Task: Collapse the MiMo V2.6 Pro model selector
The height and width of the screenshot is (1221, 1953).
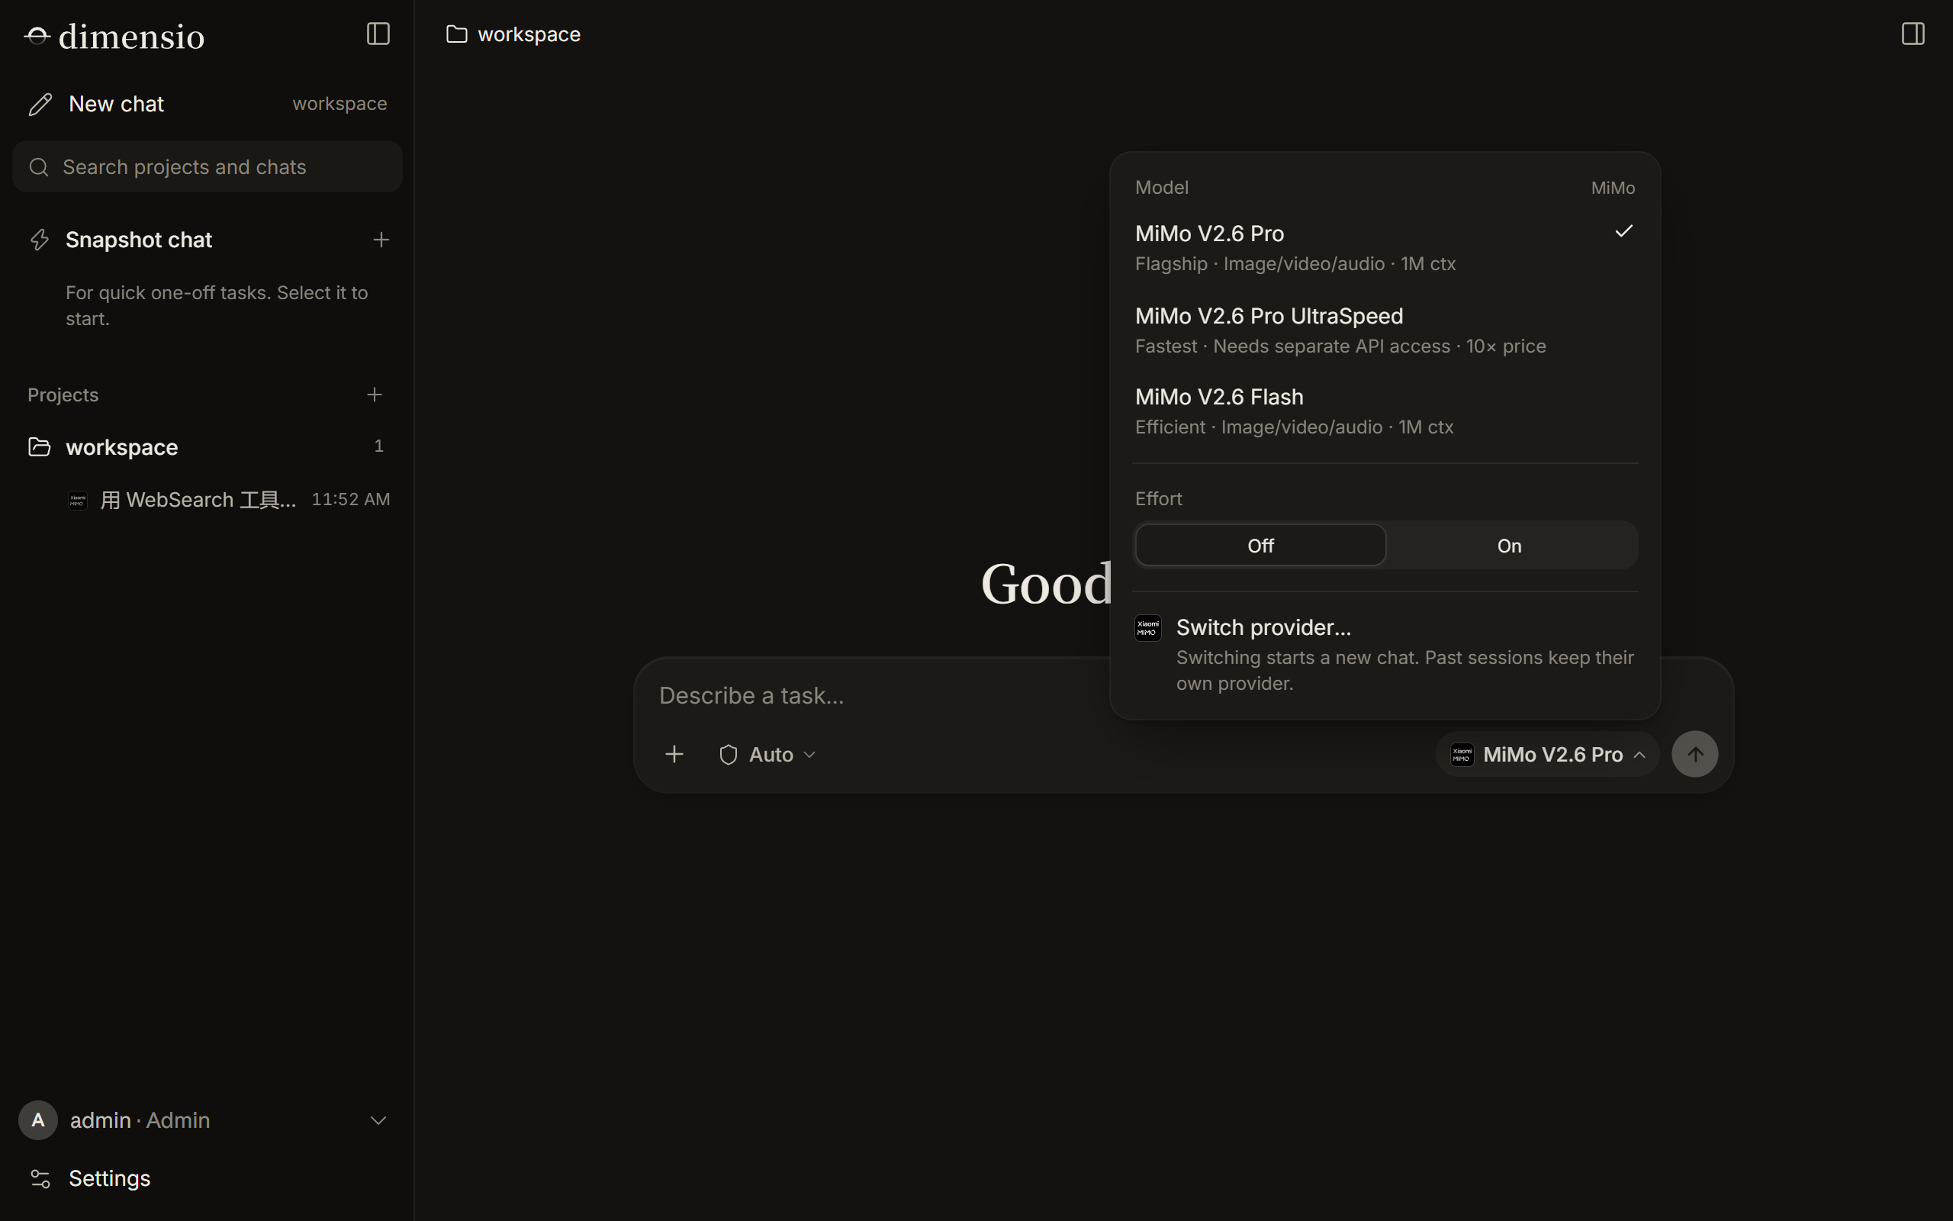Action: coord(1548,754)
